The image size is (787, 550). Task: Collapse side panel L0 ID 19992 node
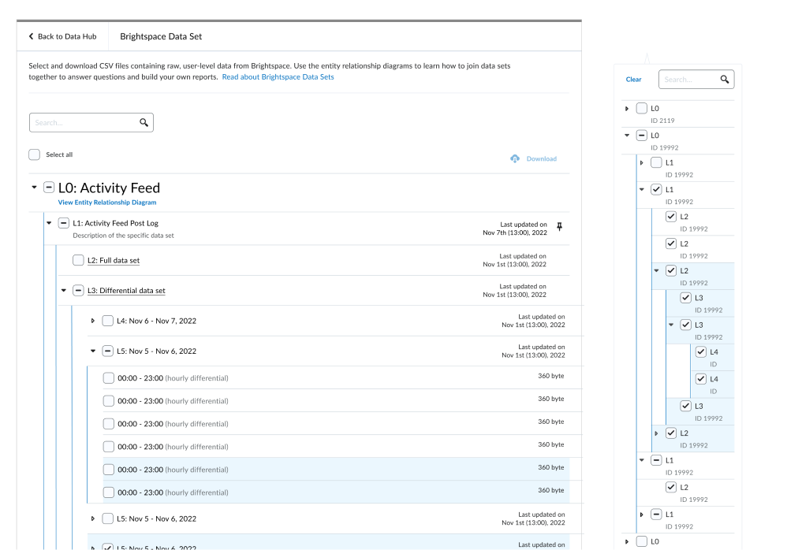tap(627, 136)
